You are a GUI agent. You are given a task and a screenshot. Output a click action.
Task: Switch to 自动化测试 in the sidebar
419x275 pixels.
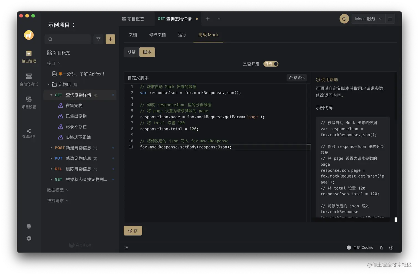point(29,80)
